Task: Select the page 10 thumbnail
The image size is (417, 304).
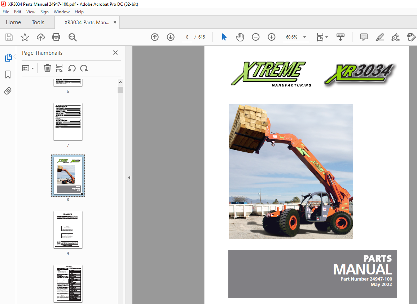Action: point(68,283)
